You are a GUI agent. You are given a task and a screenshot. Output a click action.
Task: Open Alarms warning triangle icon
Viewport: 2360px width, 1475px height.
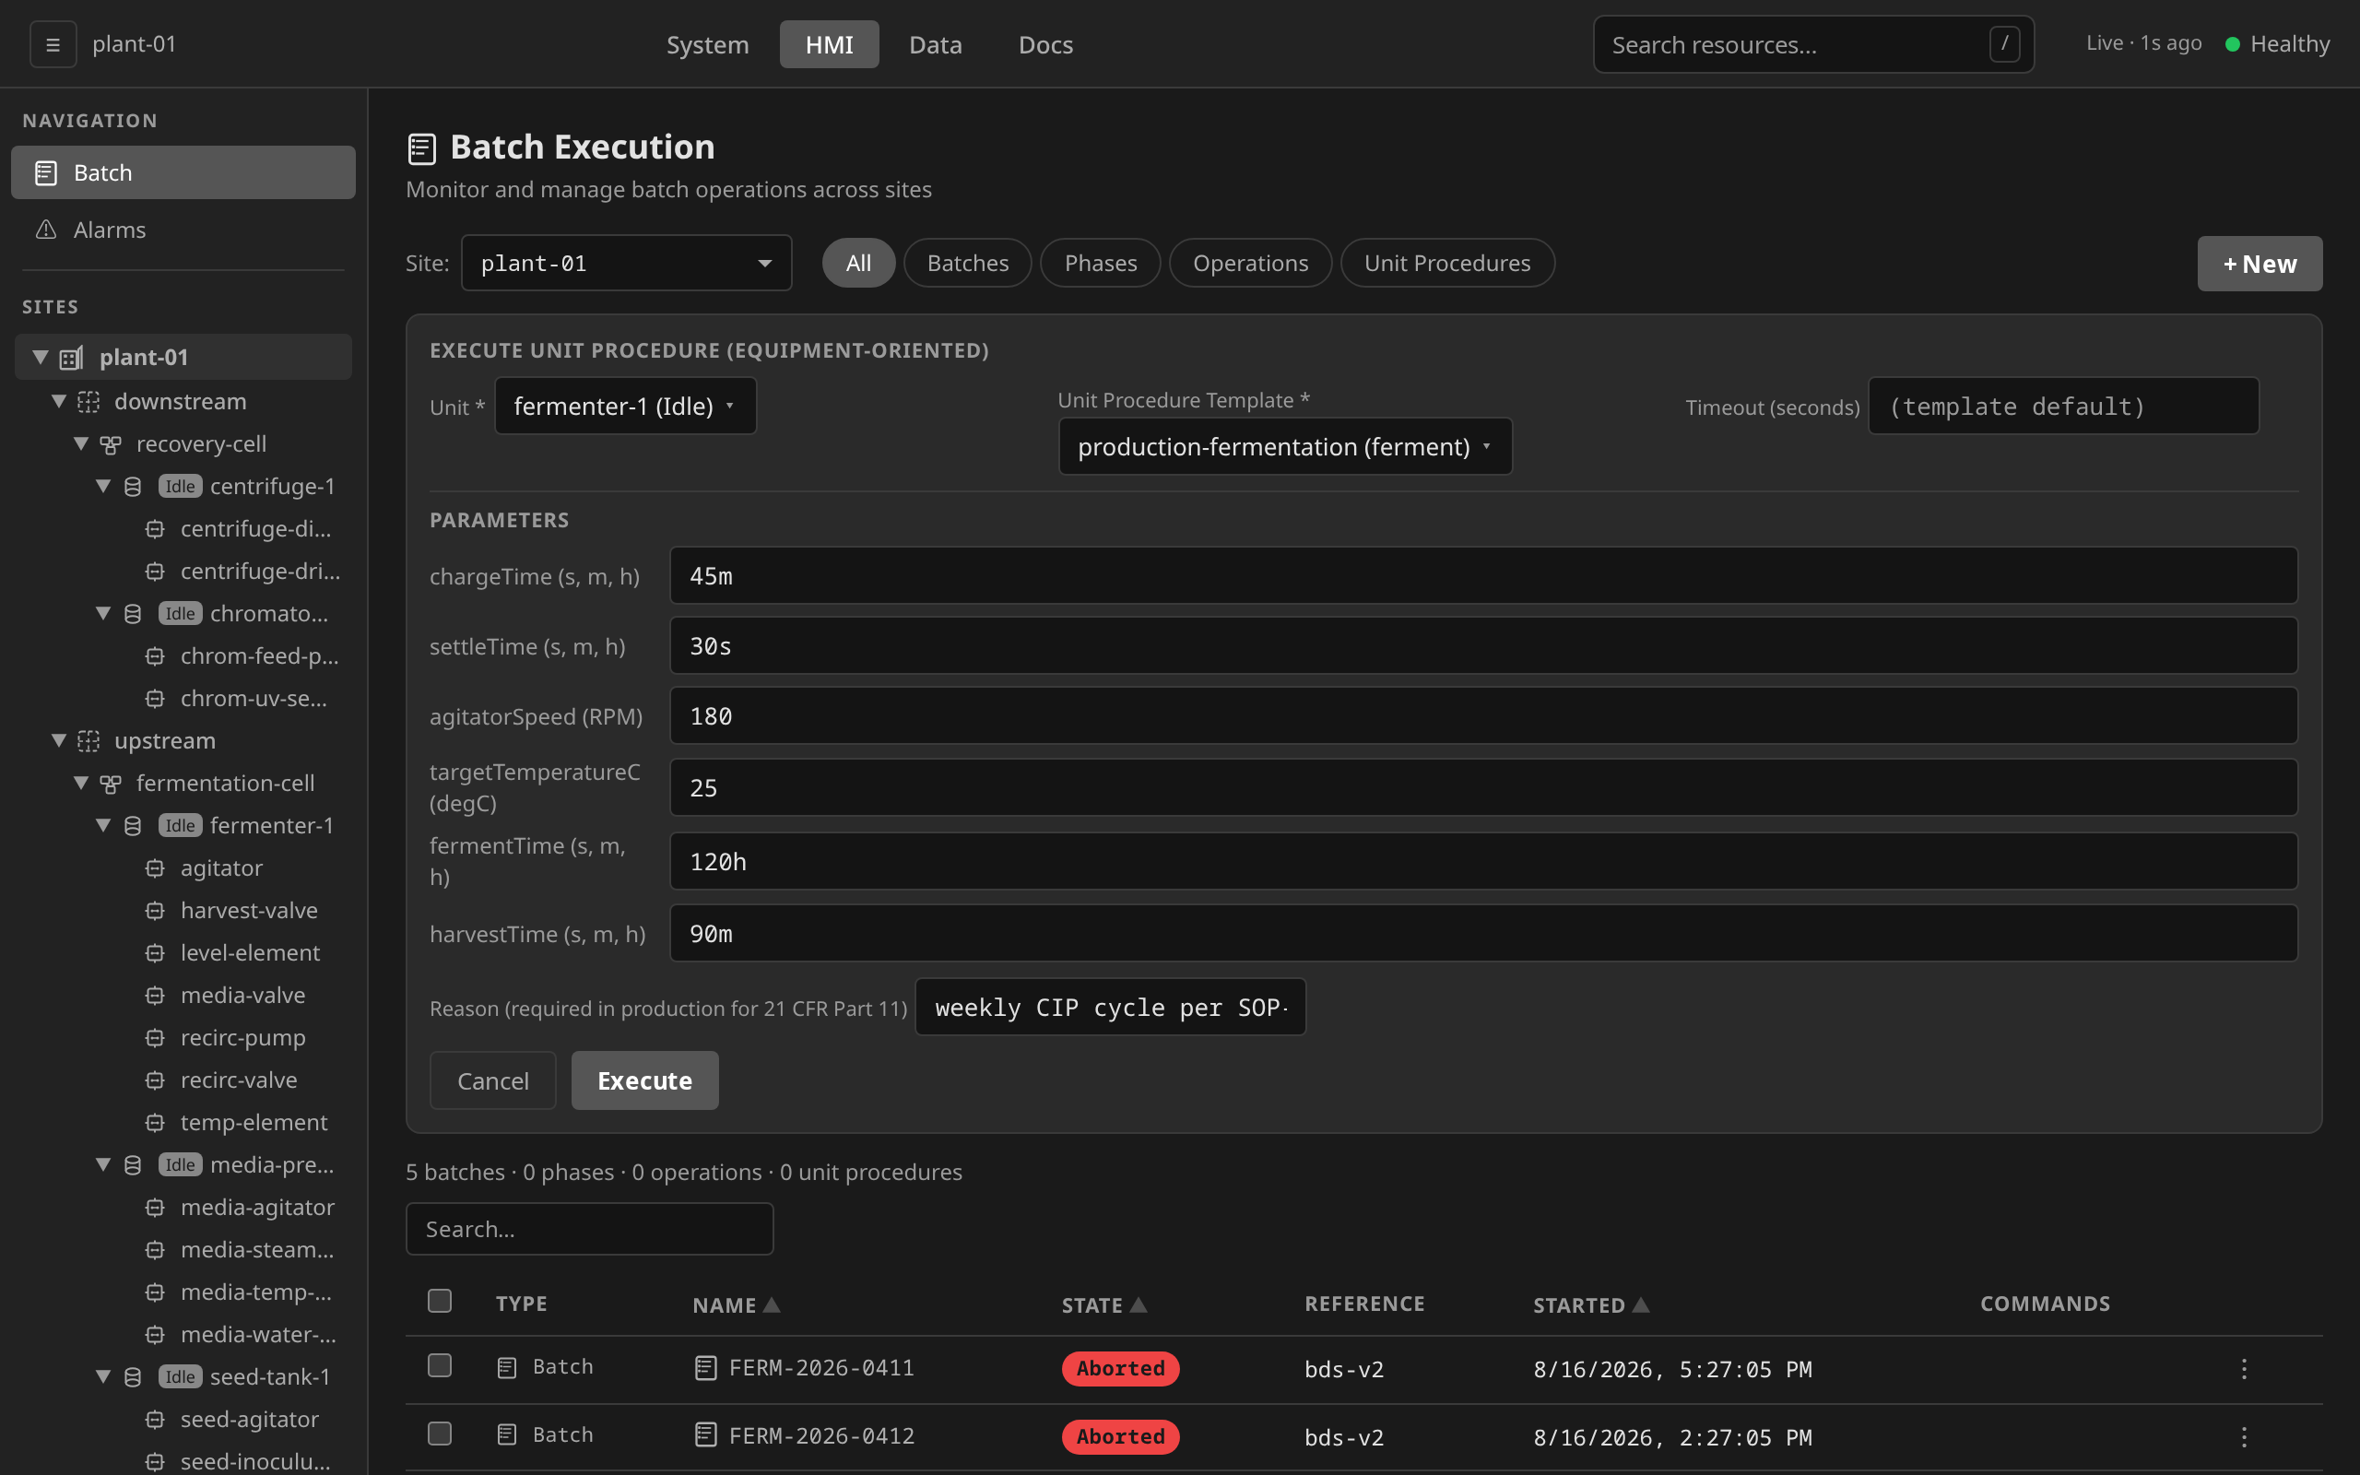tap(46, 230)
